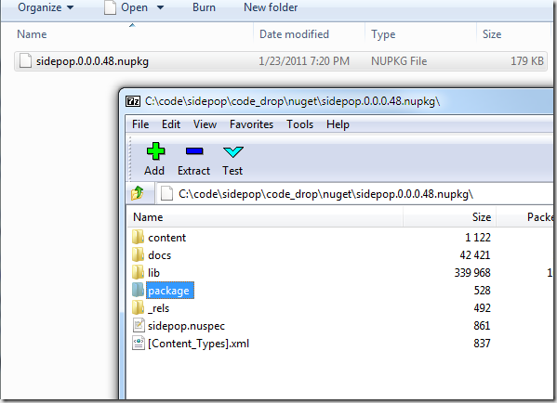
Task: Click the [Content_Types].xml file icon
Action: [139, 343]
